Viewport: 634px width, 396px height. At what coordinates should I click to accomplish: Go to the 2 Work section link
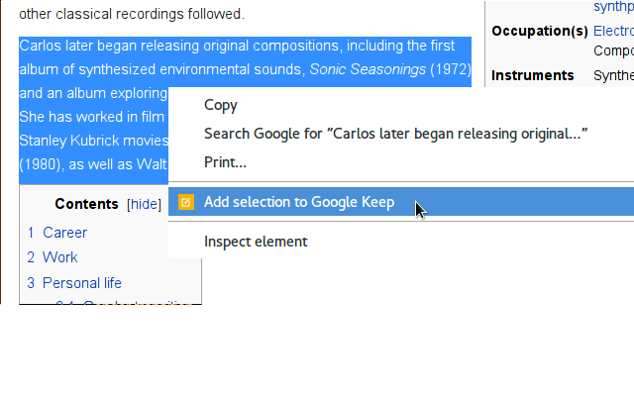pos(53,257)
